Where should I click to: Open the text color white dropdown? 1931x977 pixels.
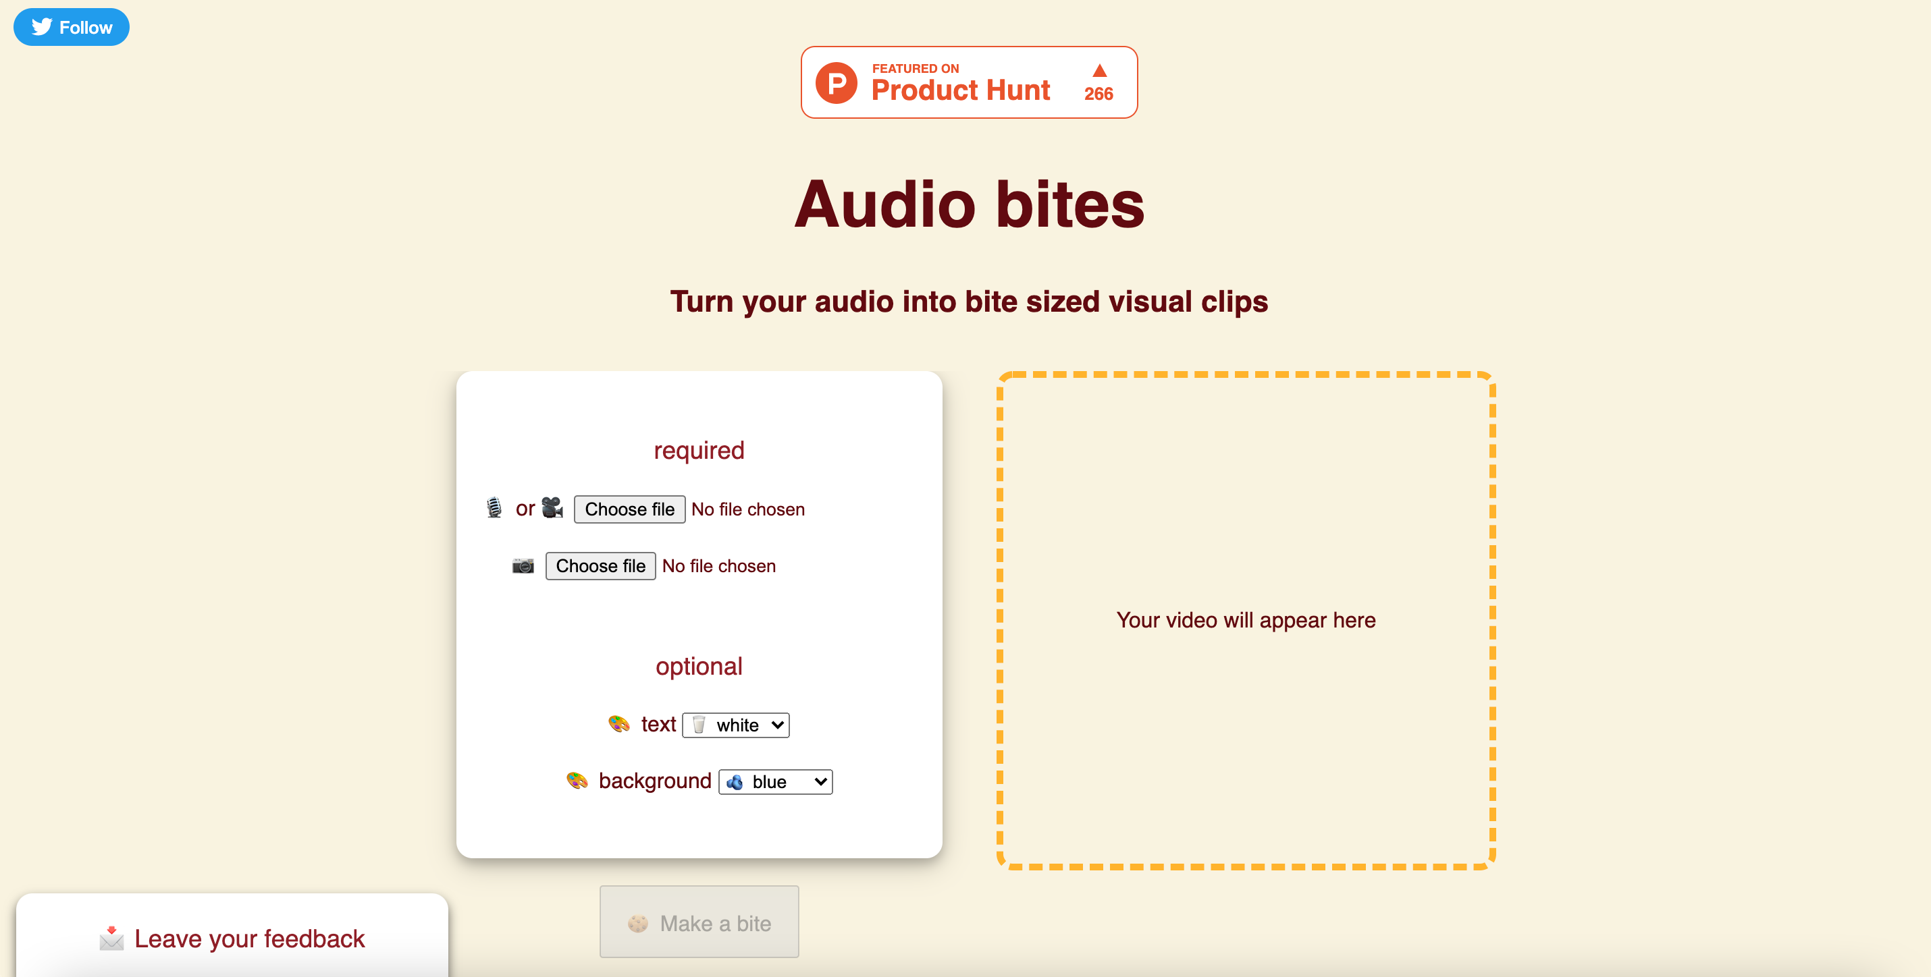pyautogui.click(x=735, y=725)
